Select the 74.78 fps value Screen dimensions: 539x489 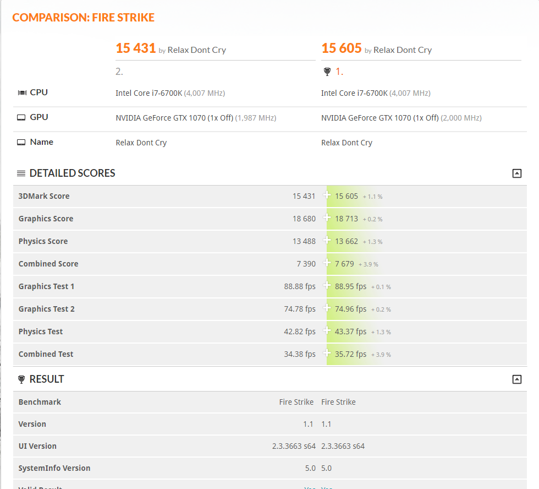click(300, 309)
